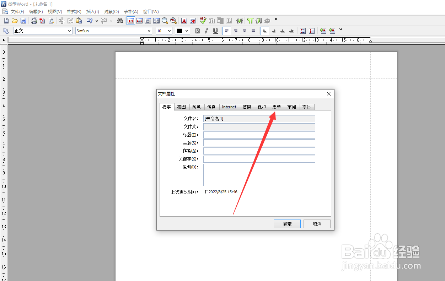Undo the last action arrow icon
Image resolution: width=445 pixels, height=281 pixels.
[x=90, y=21]
